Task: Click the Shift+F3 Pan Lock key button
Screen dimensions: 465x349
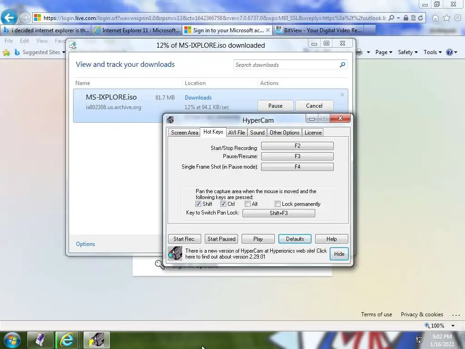Action: (279, 213)
